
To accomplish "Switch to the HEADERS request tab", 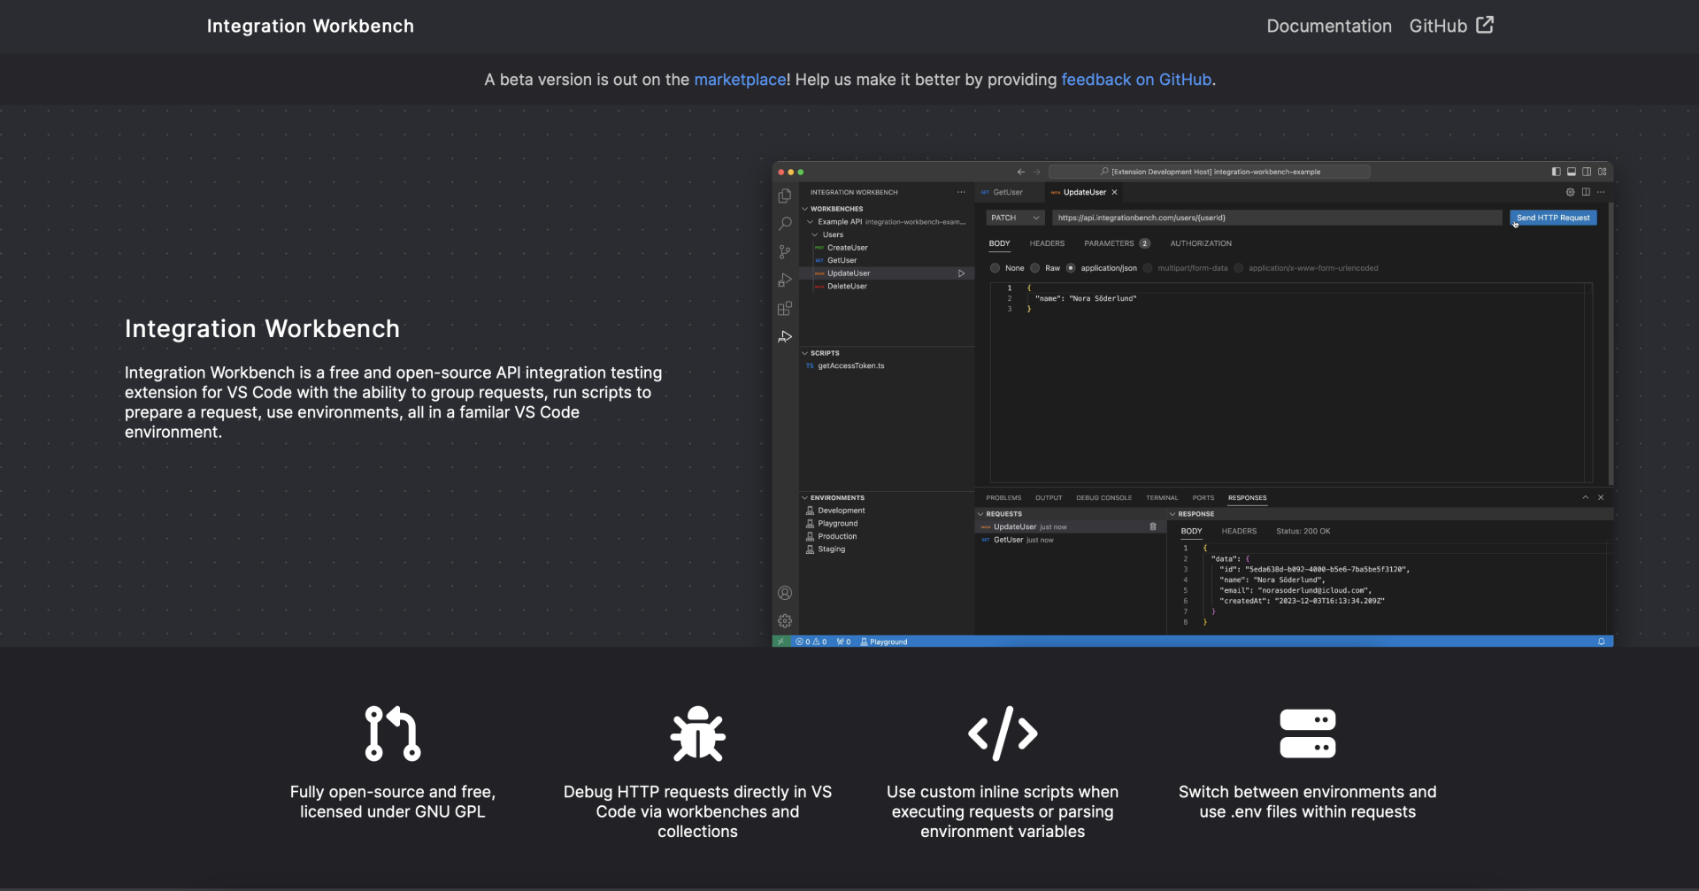I will [x=1047, y=243].
